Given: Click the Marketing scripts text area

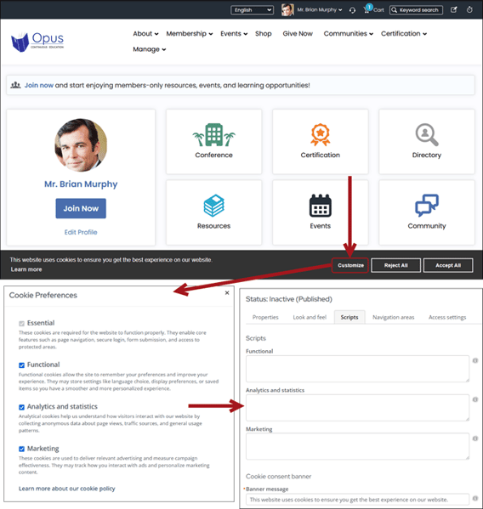Looking at the screenshot, I should [x=358, y=446].
